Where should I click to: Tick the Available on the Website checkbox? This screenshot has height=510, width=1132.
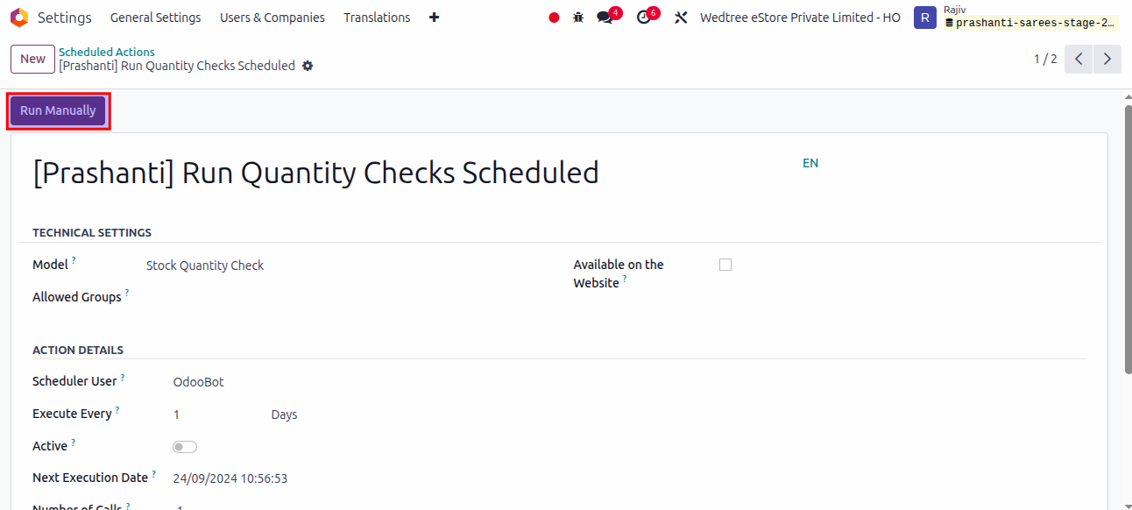pos(725,265)
